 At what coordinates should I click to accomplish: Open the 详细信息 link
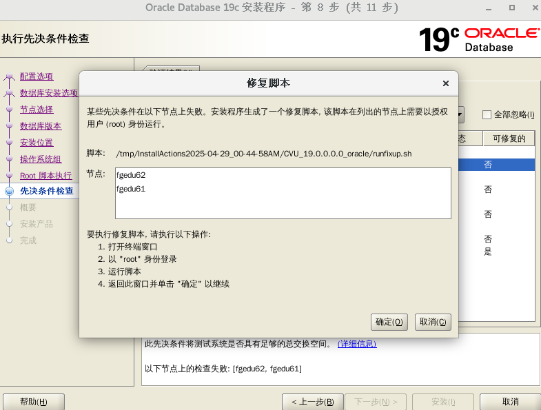coord(357,344)
